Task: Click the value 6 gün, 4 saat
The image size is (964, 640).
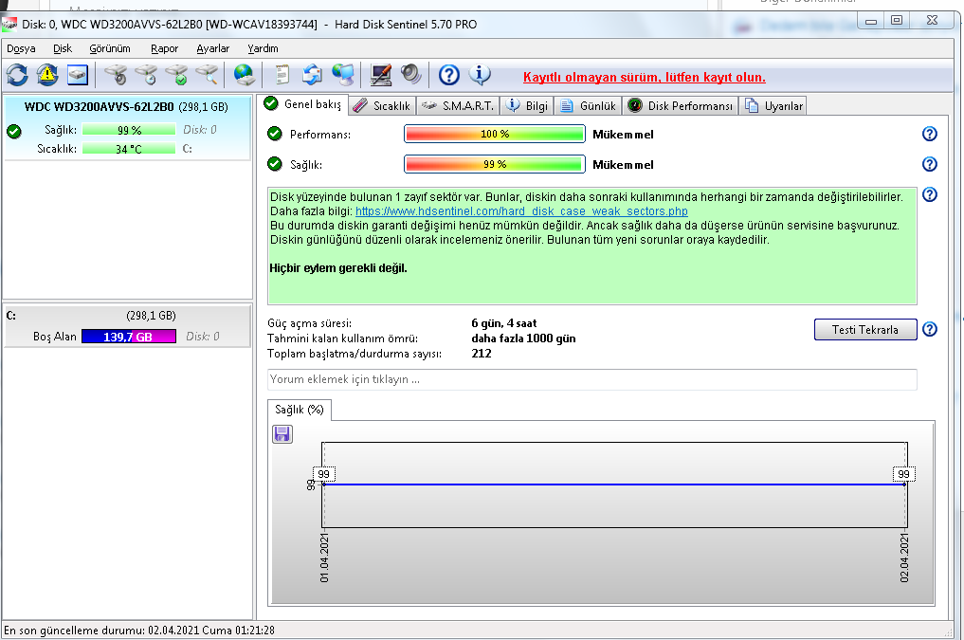Action: coord(504,323)
